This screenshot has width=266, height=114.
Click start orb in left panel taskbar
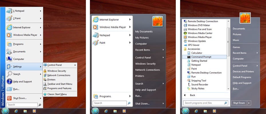coord(5,111)
